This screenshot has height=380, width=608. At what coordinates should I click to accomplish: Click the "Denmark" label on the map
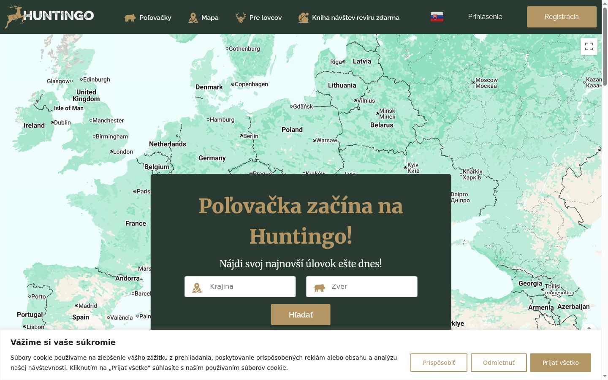[209, 87]
